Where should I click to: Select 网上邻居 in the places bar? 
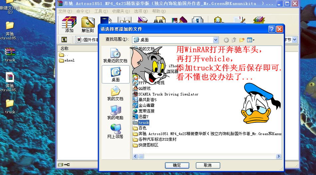pyautogui.click(x=115, y=131)
